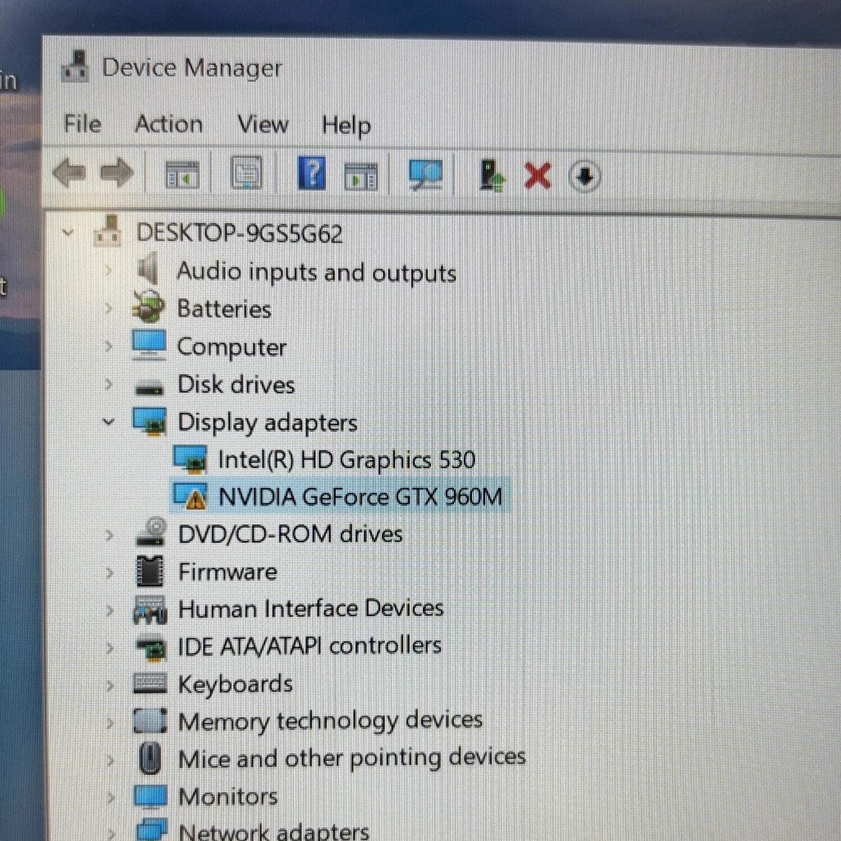
Task: Expand the Audio inputs and outputs category
Action: click(109, 271)
